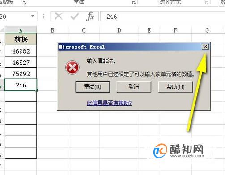225x175 pixels.
Task: Select column A header
Action: click(21, 30)
